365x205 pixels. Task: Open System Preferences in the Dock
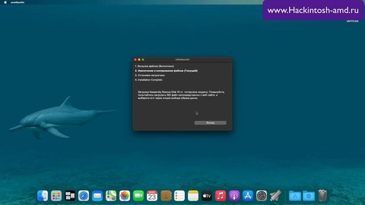tap(262, 196)
